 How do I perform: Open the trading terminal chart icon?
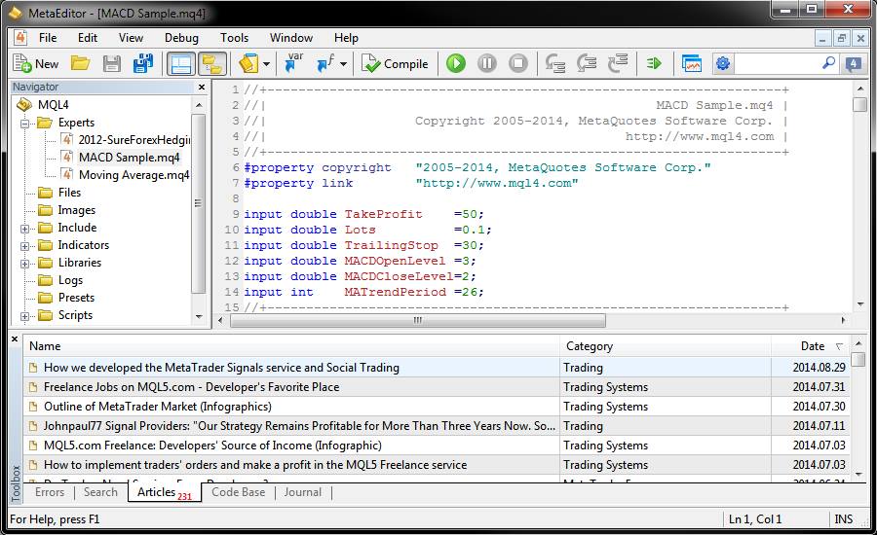click(692, 64)
